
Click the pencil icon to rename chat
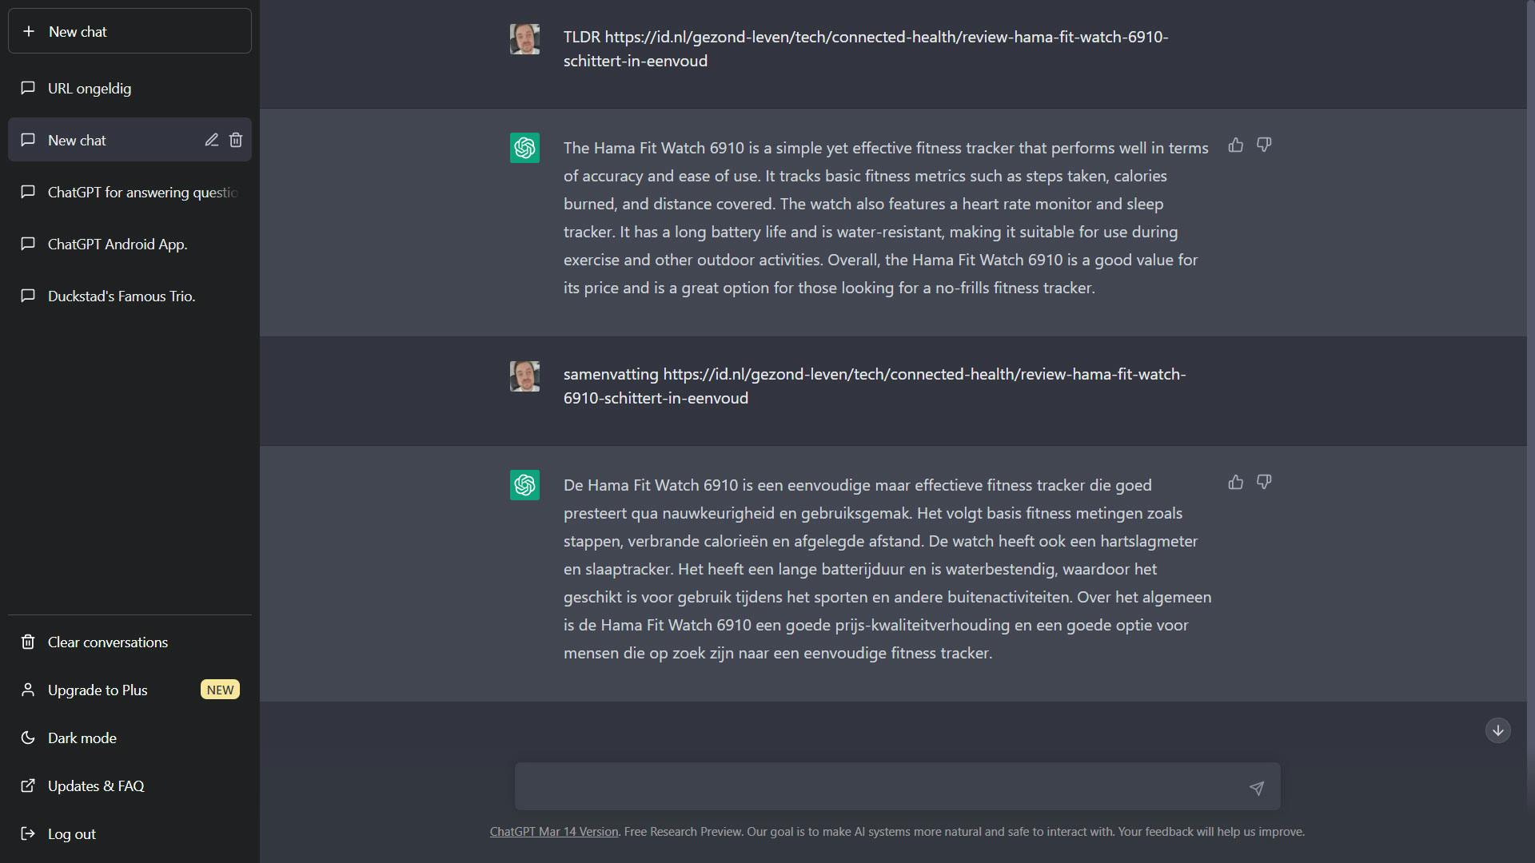tap(211, 140)
